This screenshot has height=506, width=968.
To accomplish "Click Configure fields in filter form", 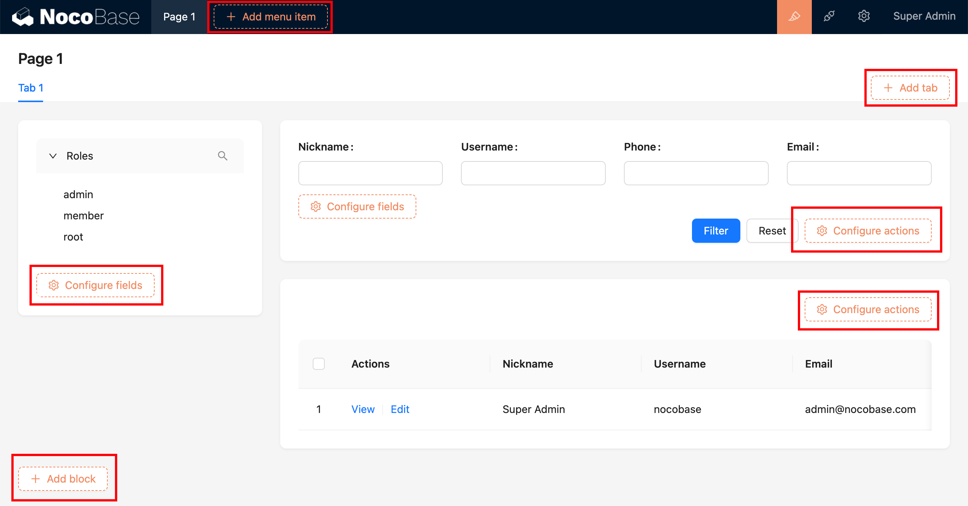I will [x=357, y=206].
